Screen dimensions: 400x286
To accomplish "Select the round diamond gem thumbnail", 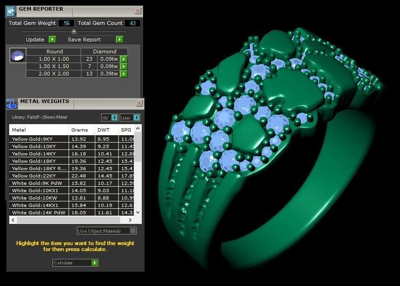I will pyautogui.click(x=18, y=55).
